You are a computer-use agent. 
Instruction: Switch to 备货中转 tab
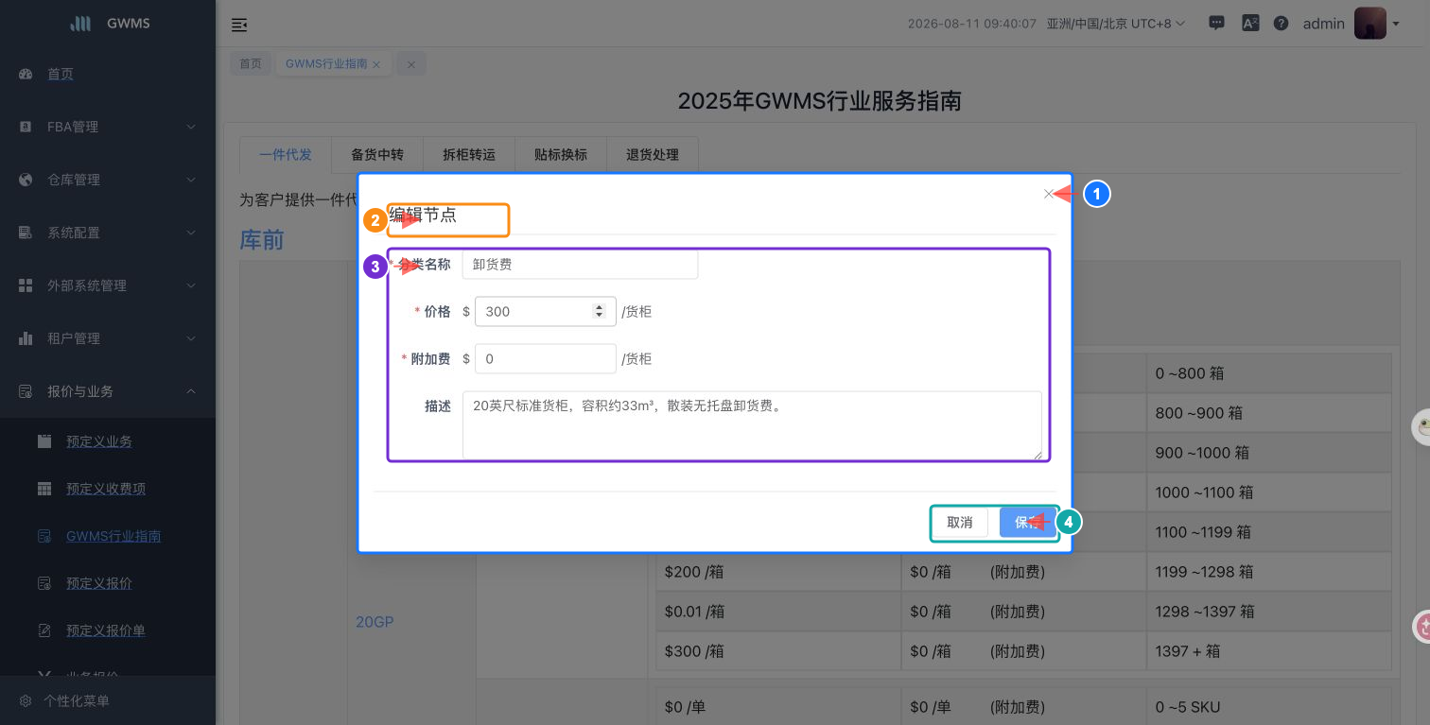[x=377, y=155]
